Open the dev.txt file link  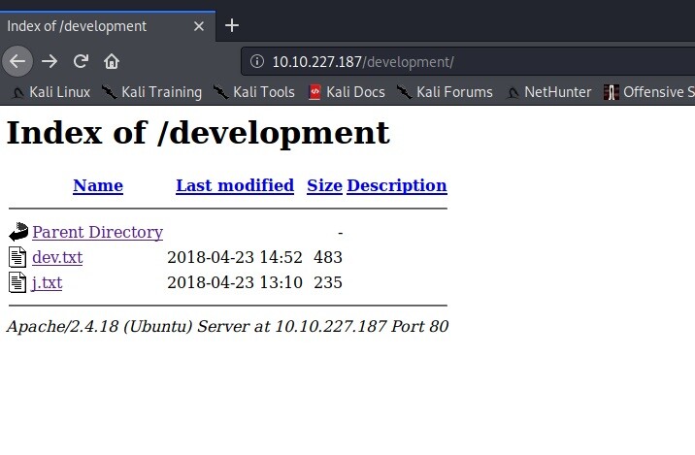(57, 257)
